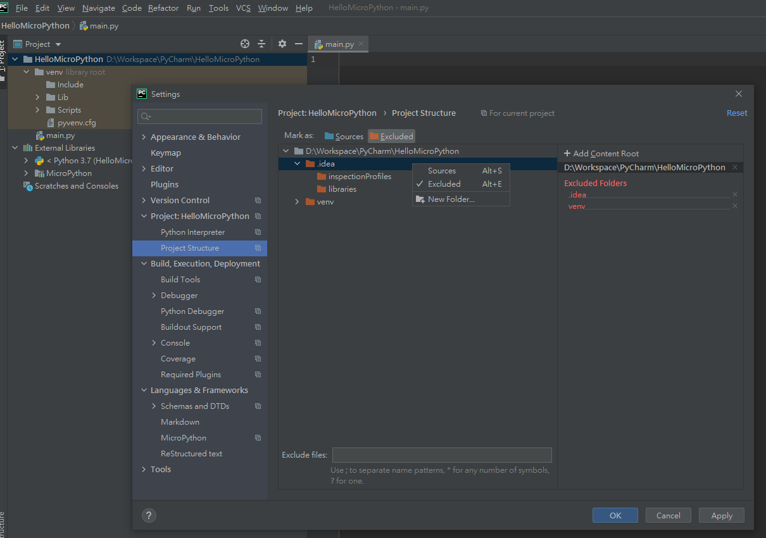The image size is (766, 538).
Task: Expand Appearance & Behavior settings
Action: tap(144, 137)
